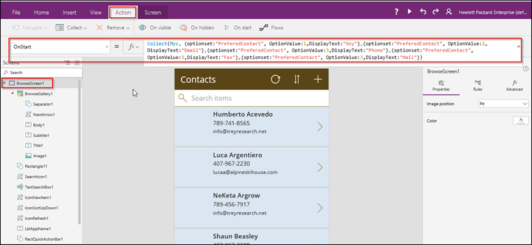
Task: Open the help question mark icon
Action: pyautogui.click(x=396, y=12)
